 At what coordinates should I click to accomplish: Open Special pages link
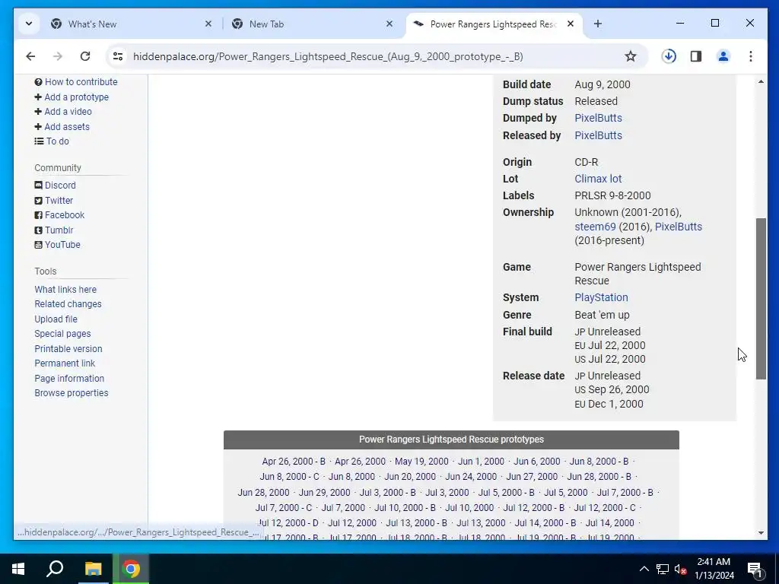tap(62, 334)
